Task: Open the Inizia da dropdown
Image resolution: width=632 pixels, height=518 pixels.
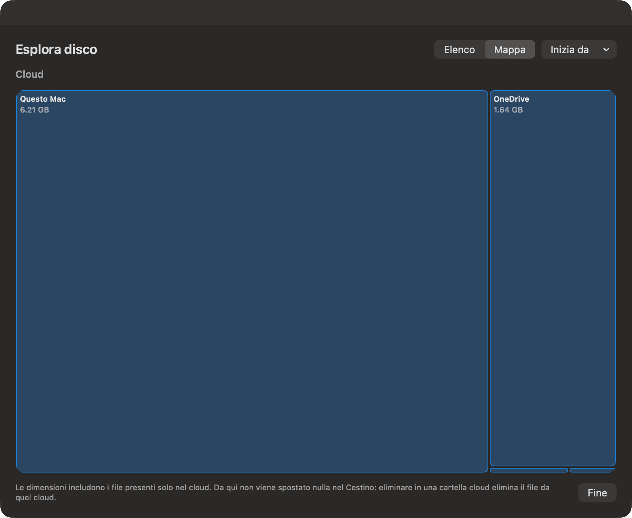Action: (579, 50)
